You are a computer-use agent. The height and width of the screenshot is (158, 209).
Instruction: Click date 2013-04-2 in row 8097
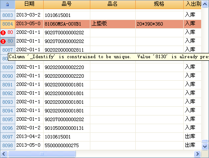coord(29,137)
